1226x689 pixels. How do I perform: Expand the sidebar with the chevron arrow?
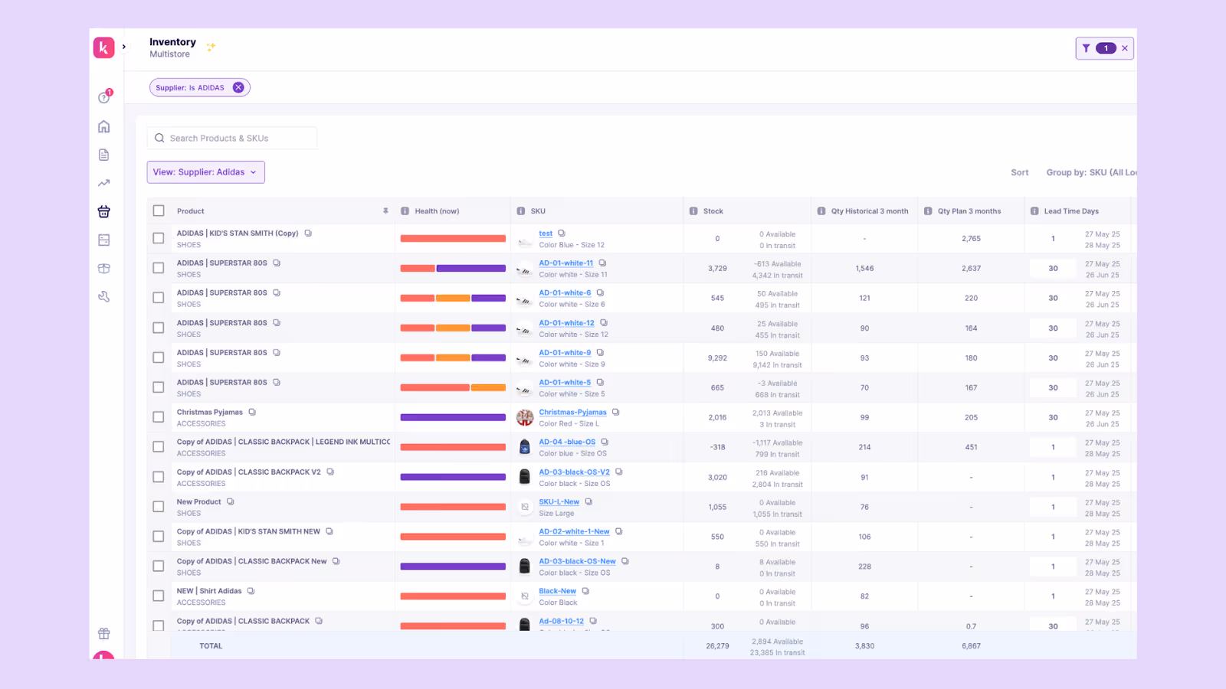coord(124,47)
